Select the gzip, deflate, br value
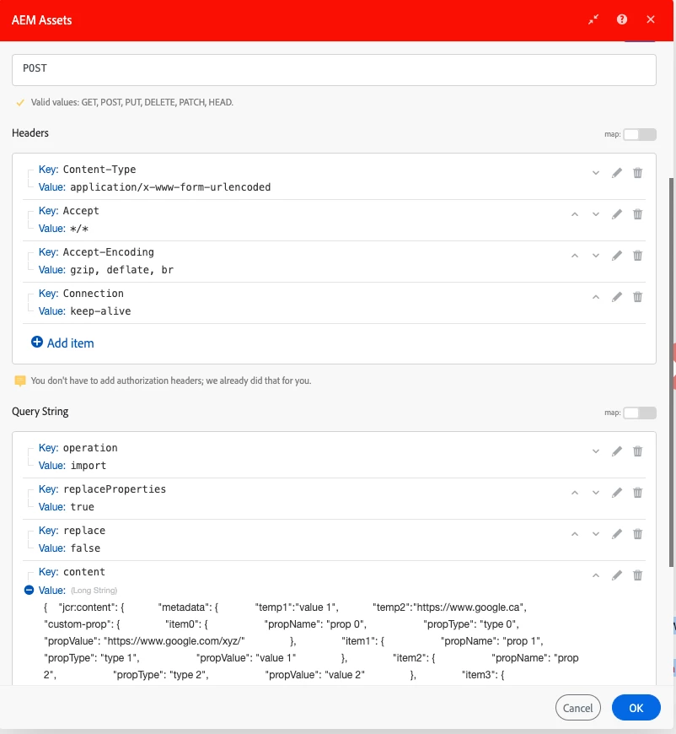Image resolution: width=676 pixels, height=734 pixels. coord(121,270)
